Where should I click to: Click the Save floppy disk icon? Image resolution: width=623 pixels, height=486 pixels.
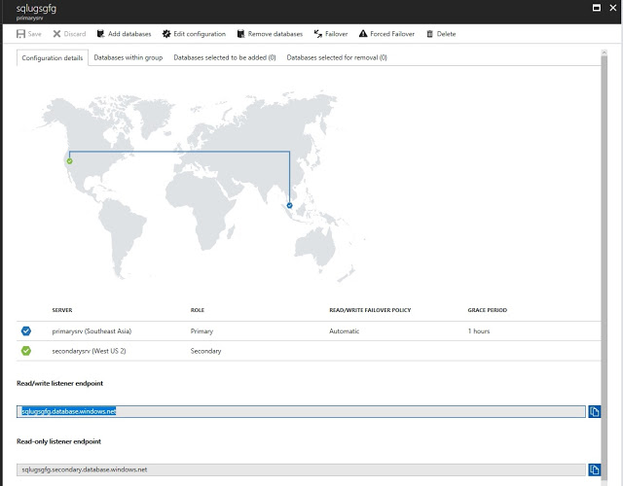coord(20,34)
